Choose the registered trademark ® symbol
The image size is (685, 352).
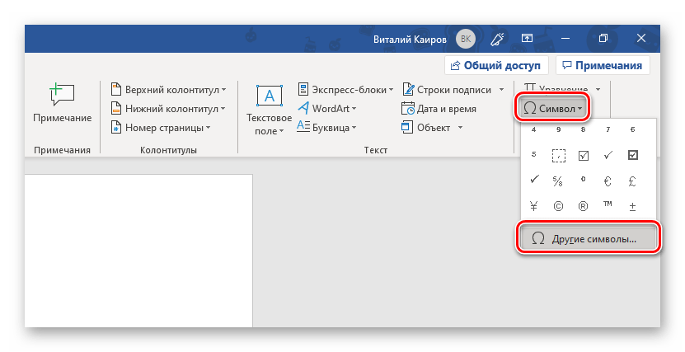pos(583,206)
